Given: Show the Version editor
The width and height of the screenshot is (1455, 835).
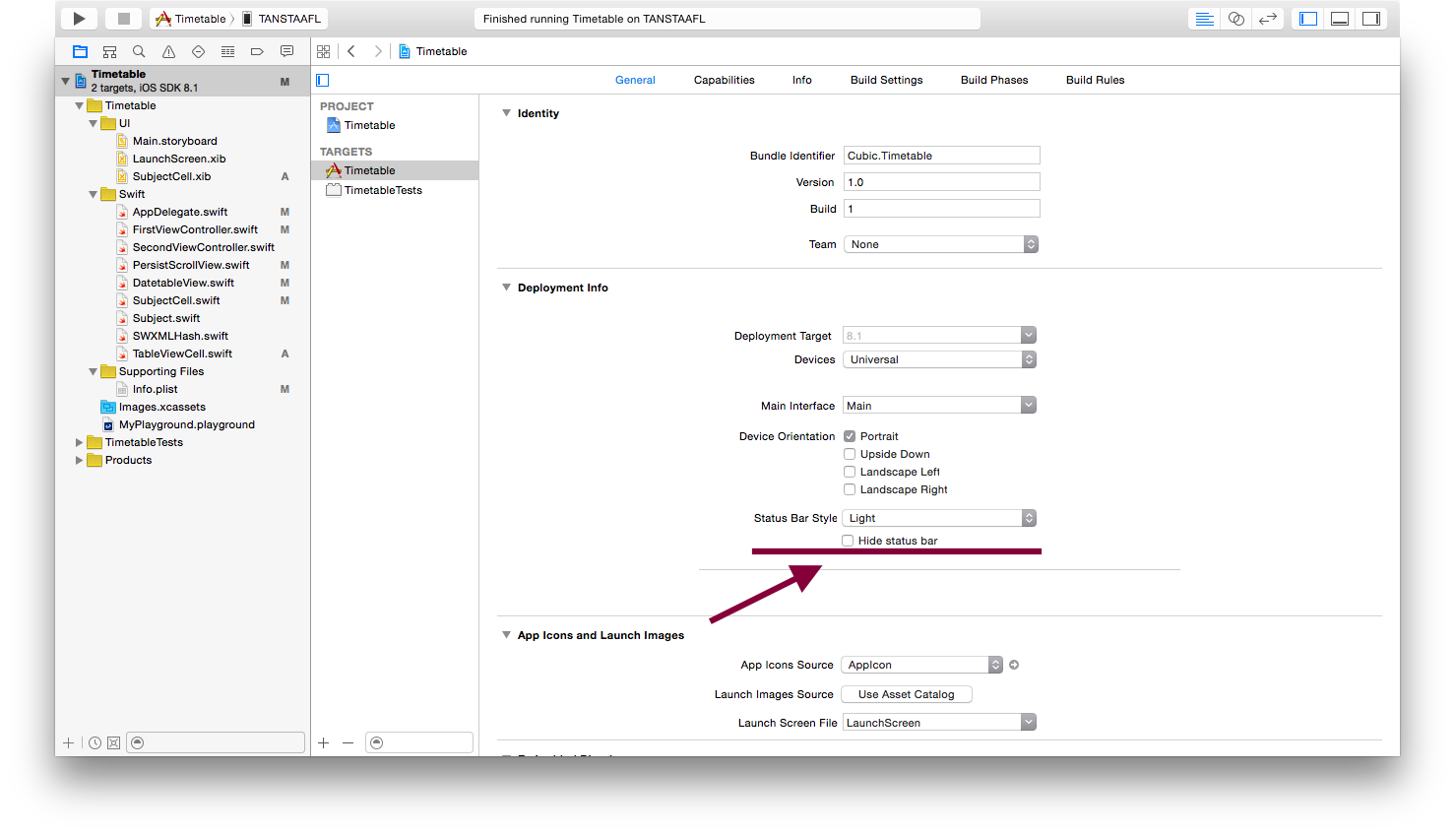Looking at the screenshot, I should pos(1268,19).
